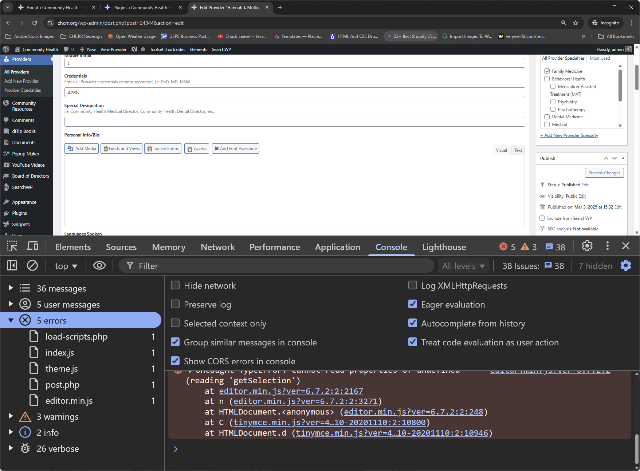The image size is (640, 471).
Task: Uncheck Autocomplete from history
Action: tap(413, 323)
